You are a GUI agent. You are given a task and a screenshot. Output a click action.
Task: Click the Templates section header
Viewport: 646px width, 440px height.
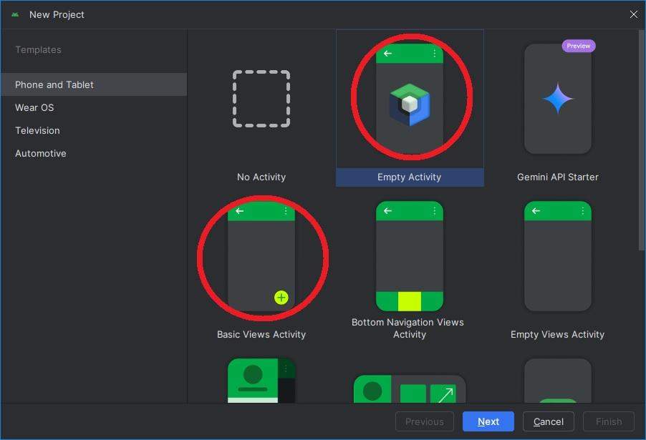point(38,49)
